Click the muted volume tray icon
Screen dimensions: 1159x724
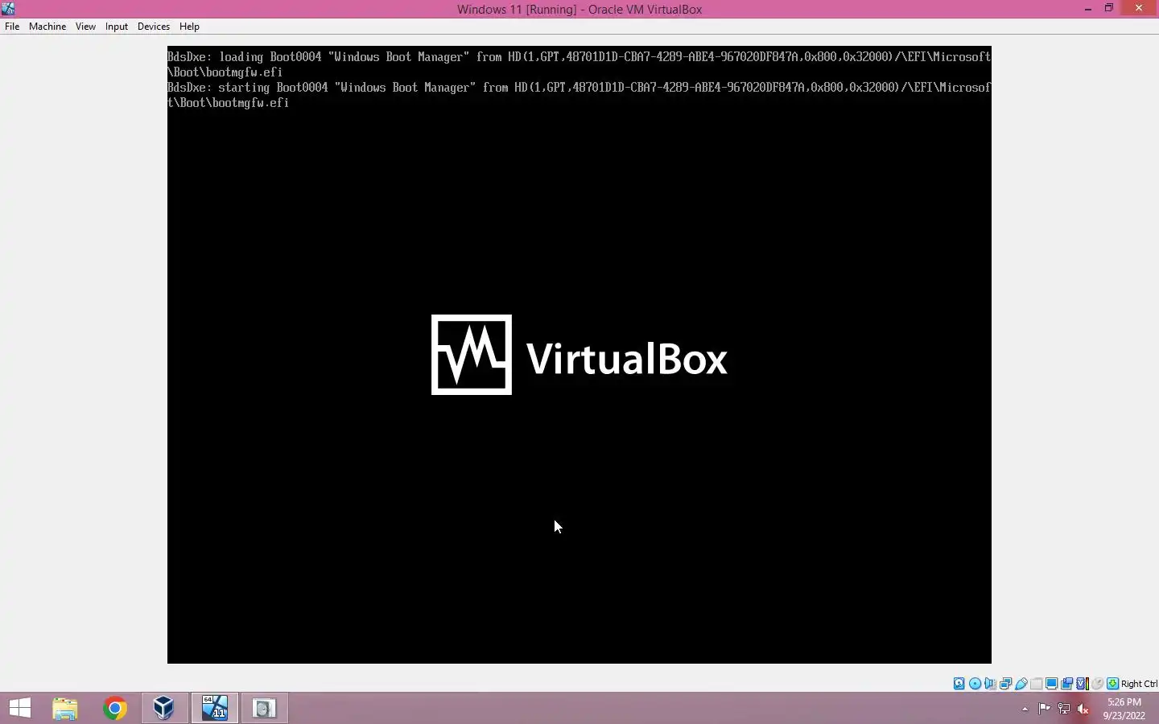point(1083,709)
